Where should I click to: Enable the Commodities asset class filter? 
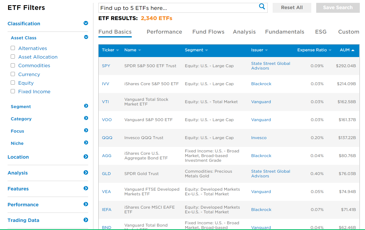tap(13, 65)
